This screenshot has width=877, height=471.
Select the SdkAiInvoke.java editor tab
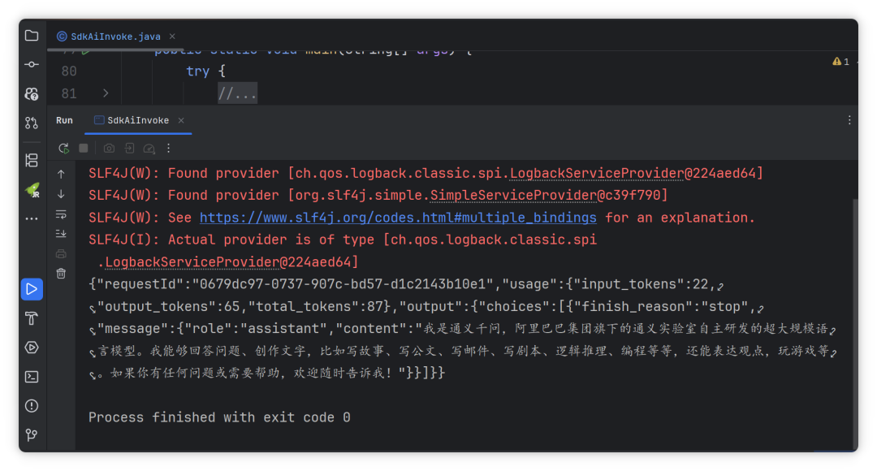[x=109, y=37]
